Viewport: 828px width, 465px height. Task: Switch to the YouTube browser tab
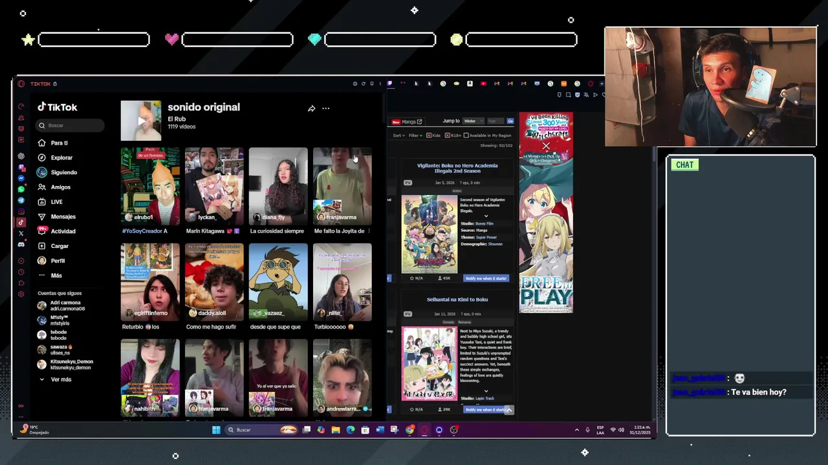[x=483, y=84]
